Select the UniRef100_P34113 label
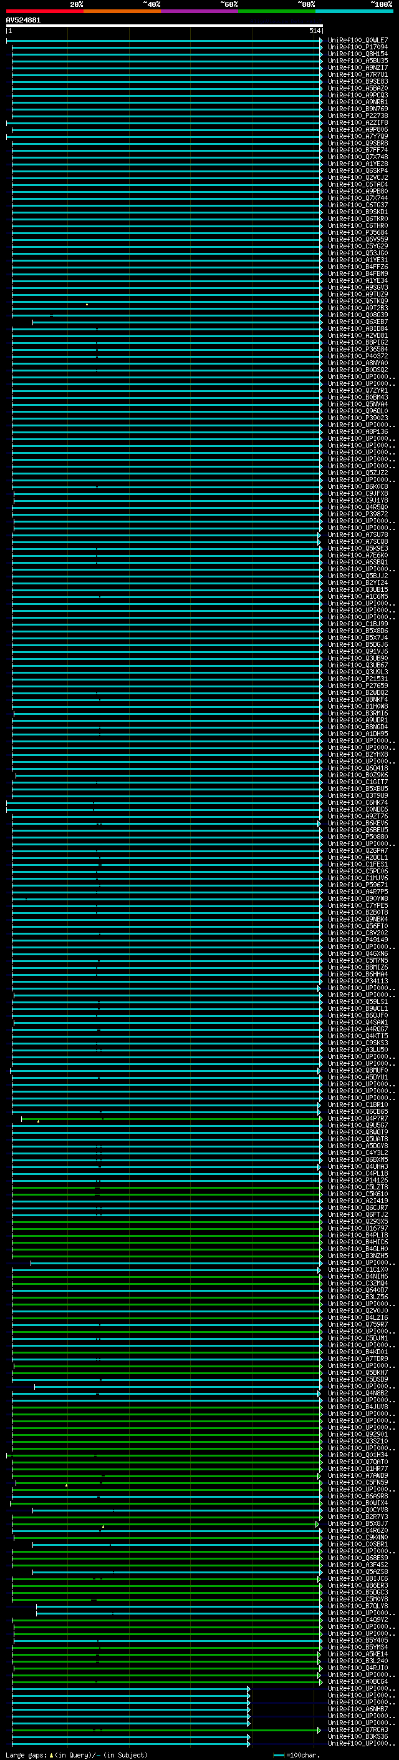The height and width of the screenshot is (1760, 399). point(357,981)
